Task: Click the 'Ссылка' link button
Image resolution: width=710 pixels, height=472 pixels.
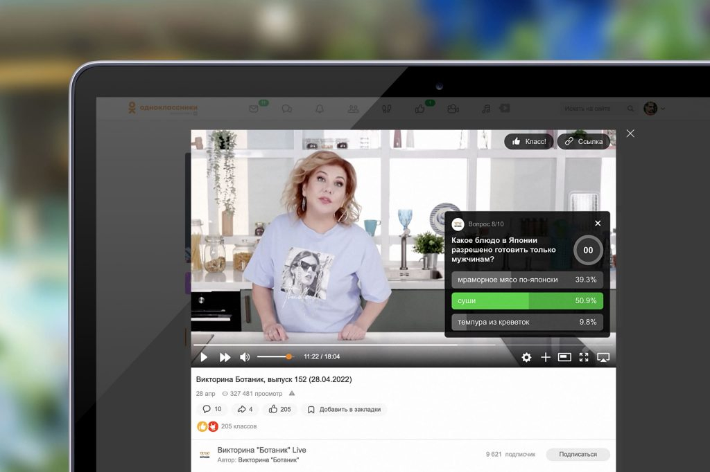Action: coord(584,141)
